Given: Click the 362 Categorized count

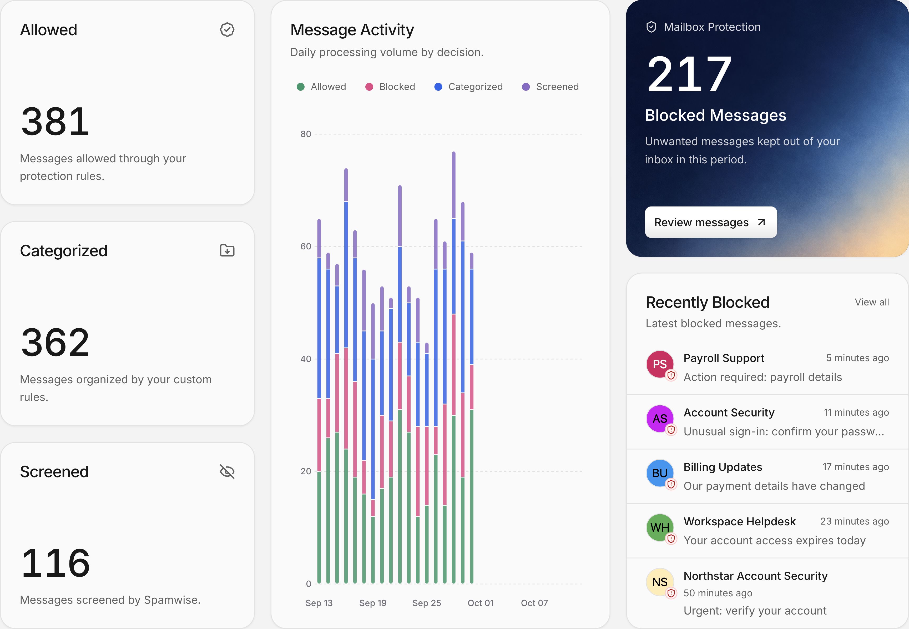Looking at the screenshot, I should coord(55,342).
